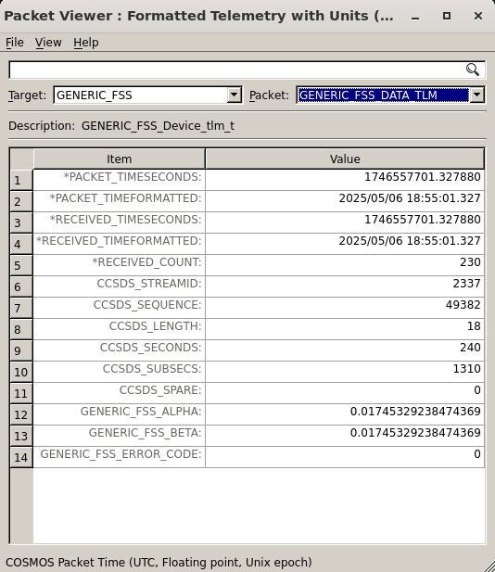Expand the Packet dropdown arrow

[x=476, y=95]
